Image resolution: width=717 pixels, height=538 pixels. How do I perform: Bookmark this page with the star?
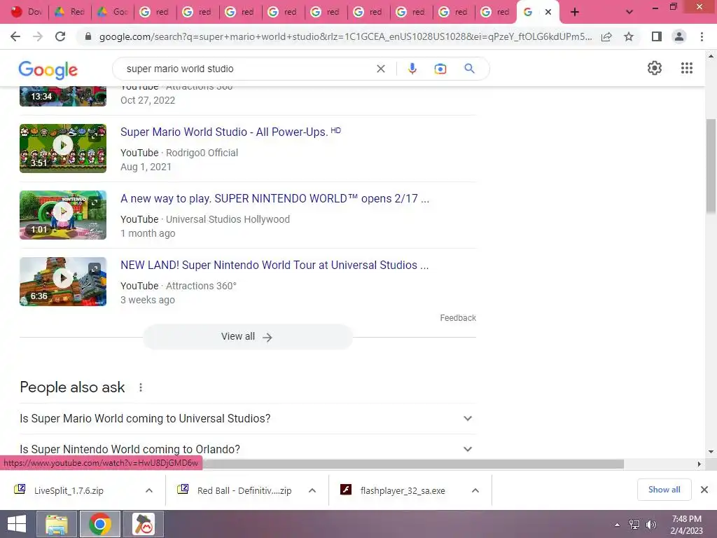click(629, 36)
